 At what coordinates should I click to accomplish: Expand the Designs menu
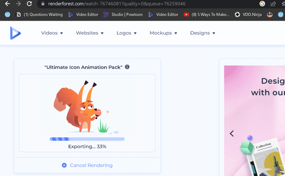pos(203,33)
